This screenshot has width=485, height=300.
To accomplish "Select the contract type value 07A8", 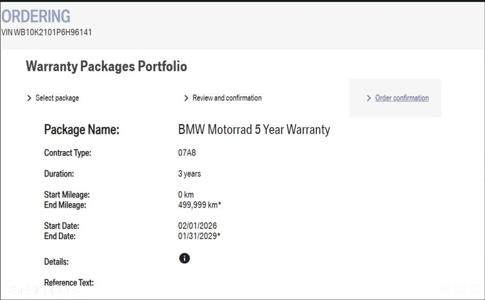I will [187, 153].
